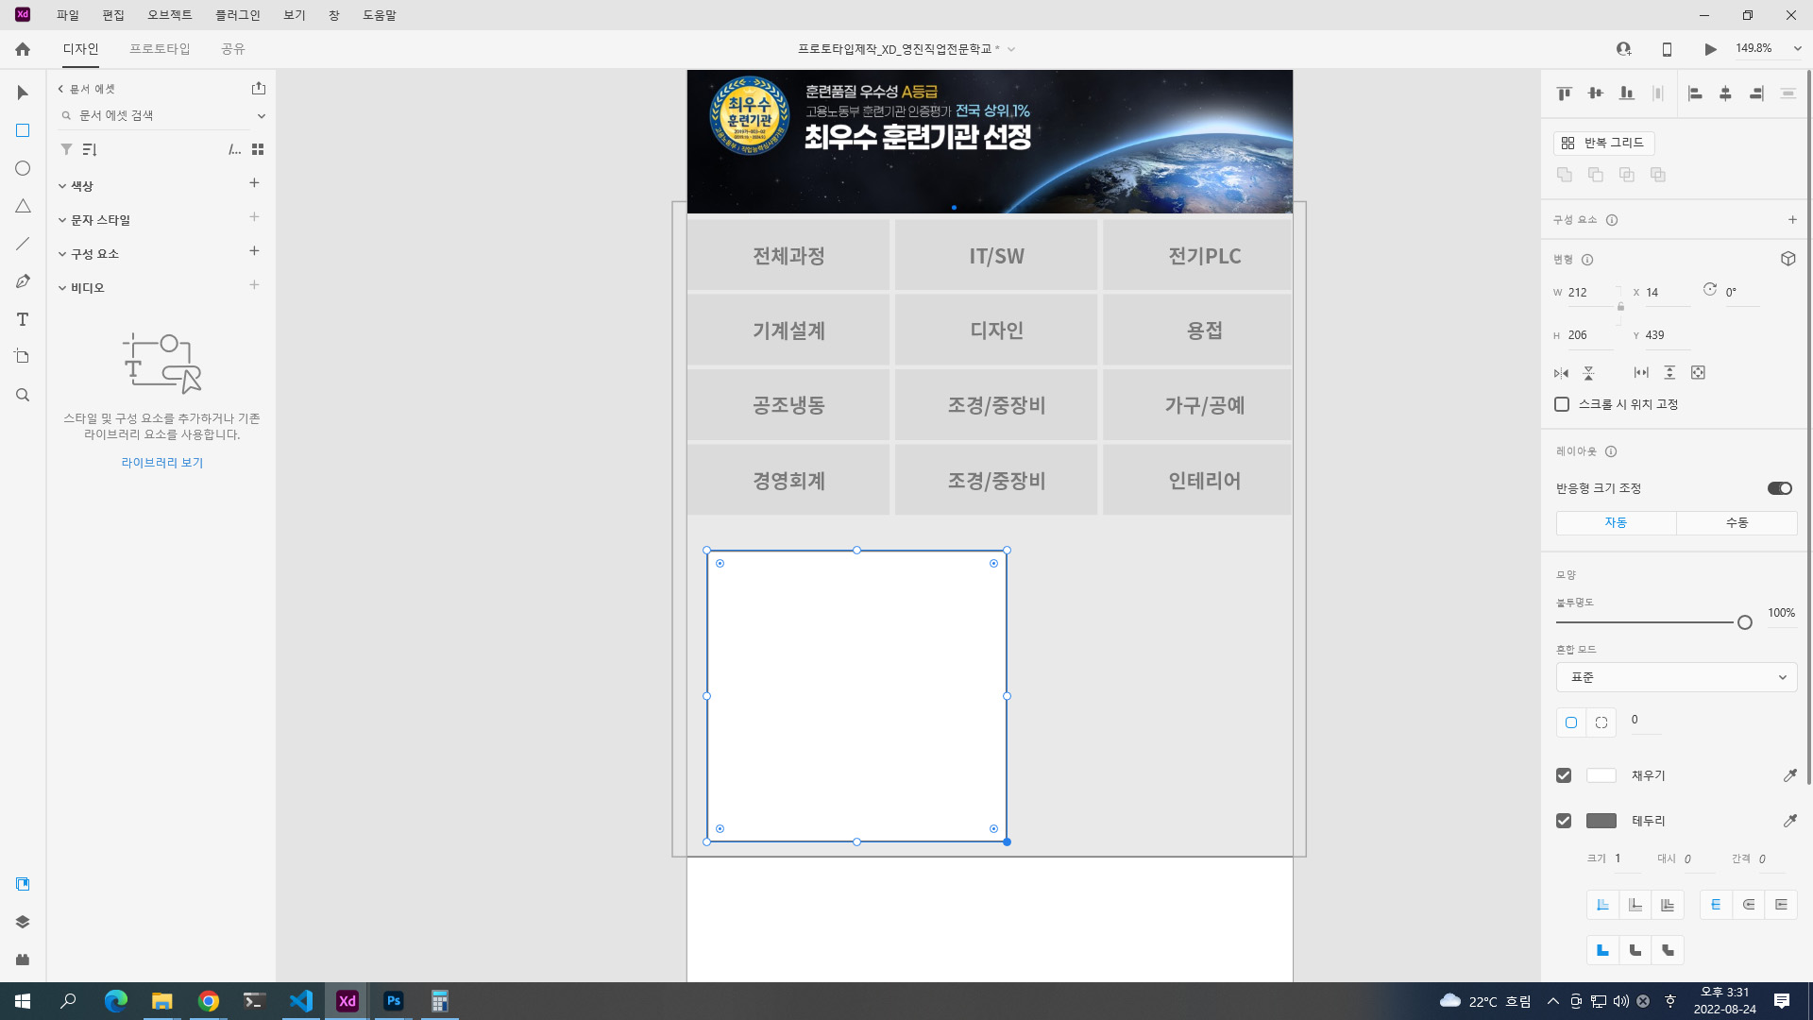Image resolution: width=1813 pixels, height=1020 pixels.
Task: Open the zoom level dropdown
Action: point(1797,48)
